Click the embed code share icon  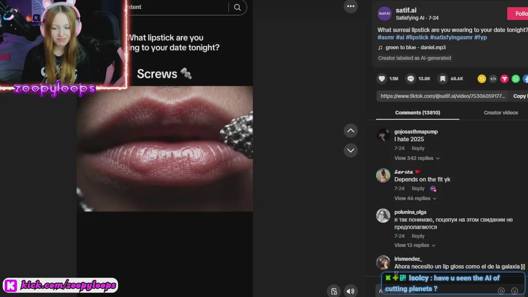493,79
